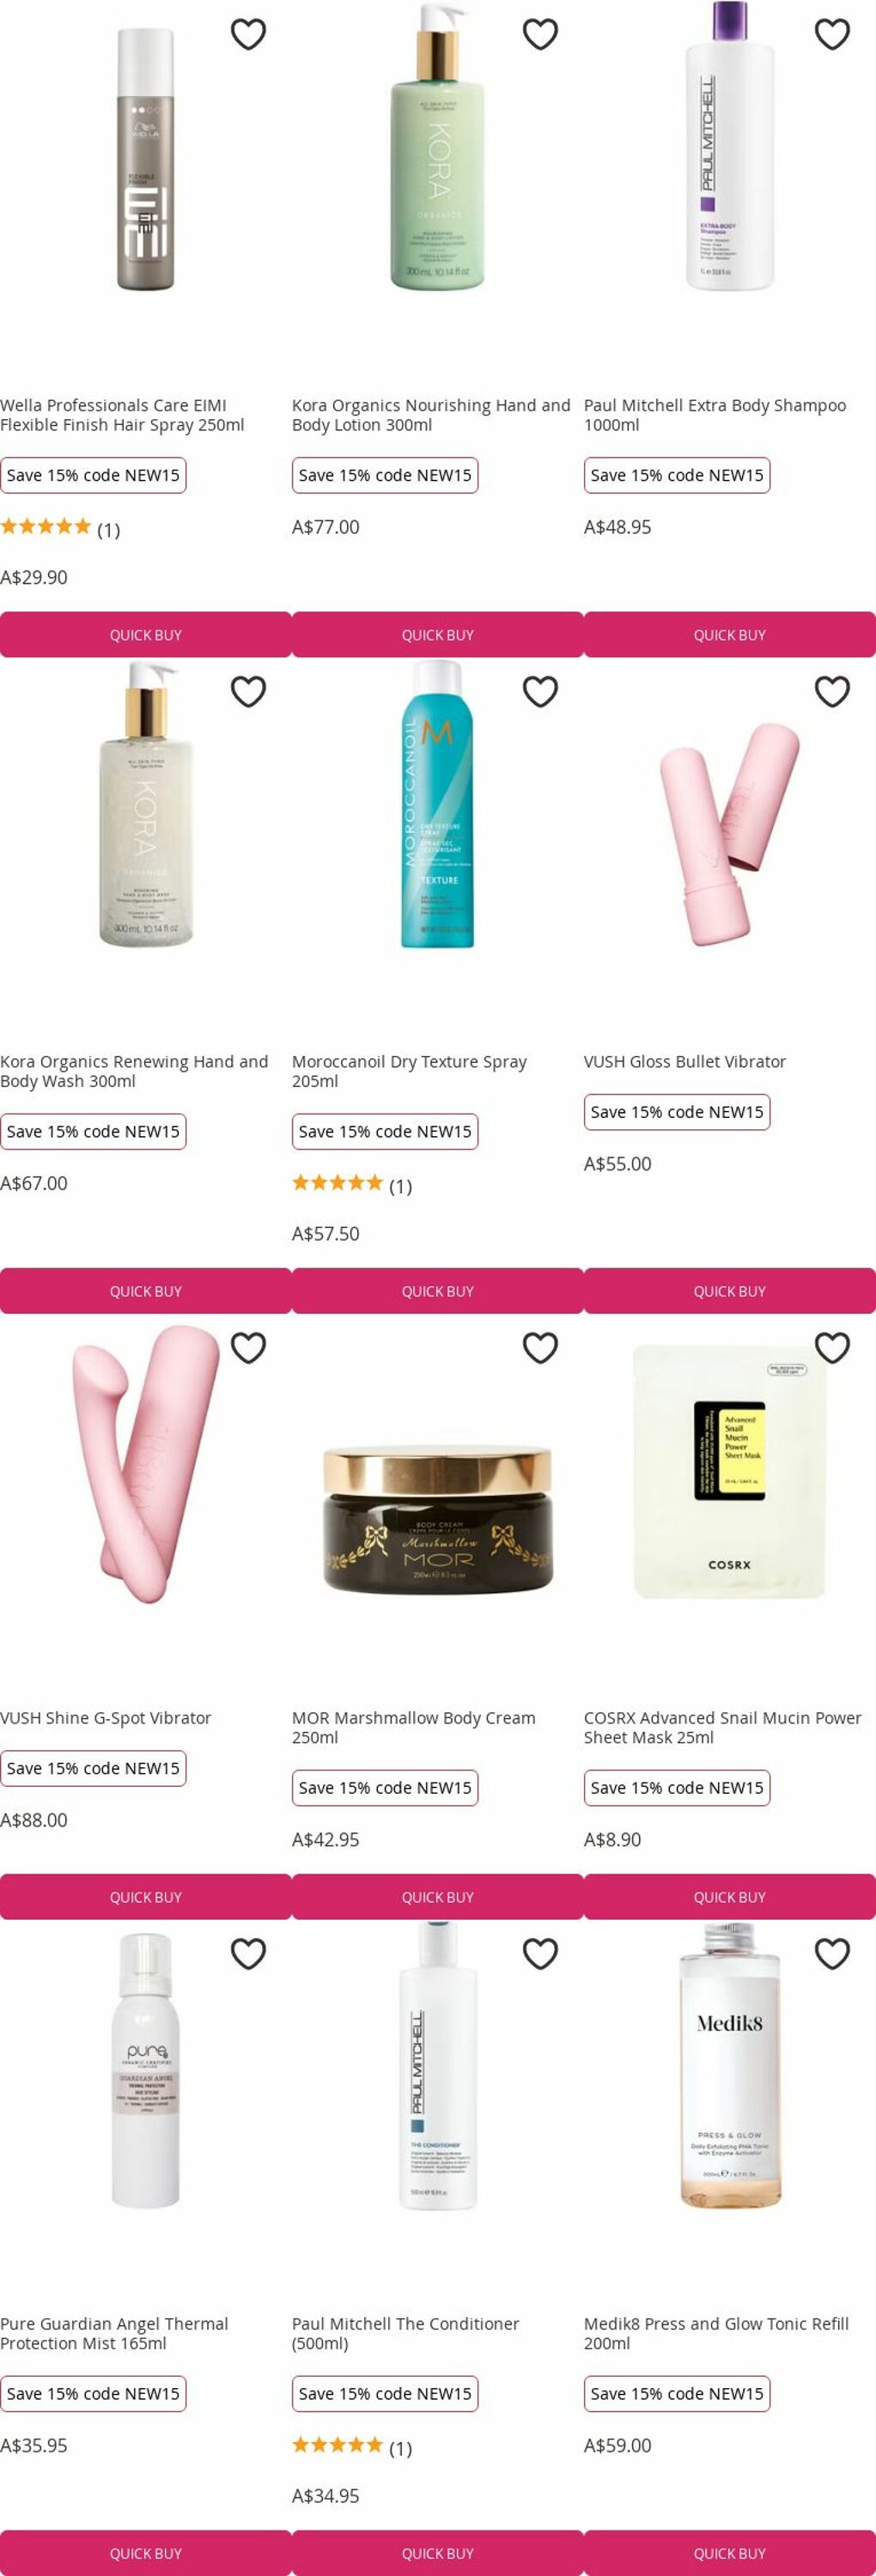Quick buy the COSRX Sheet Mask
Screen dimensions: 876x2576
point(730,1897)
